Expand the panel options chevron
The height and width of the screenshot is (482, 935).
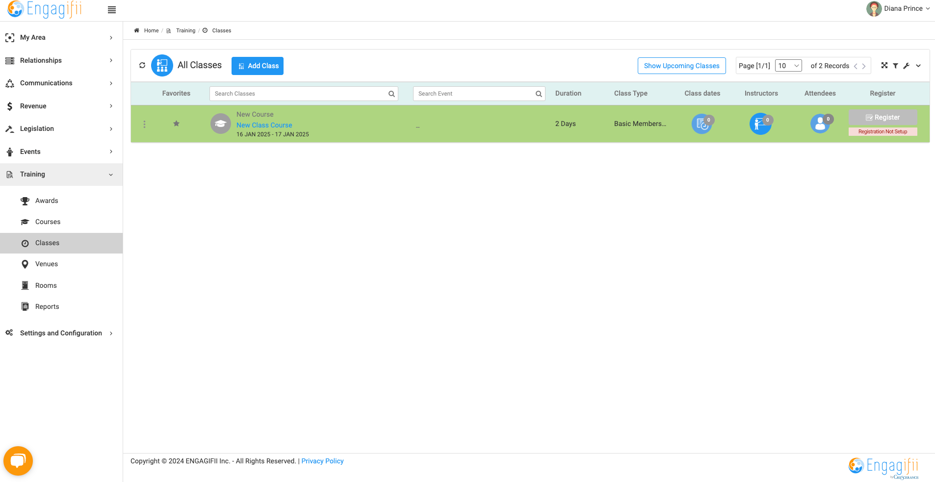[x=918, y=66]
